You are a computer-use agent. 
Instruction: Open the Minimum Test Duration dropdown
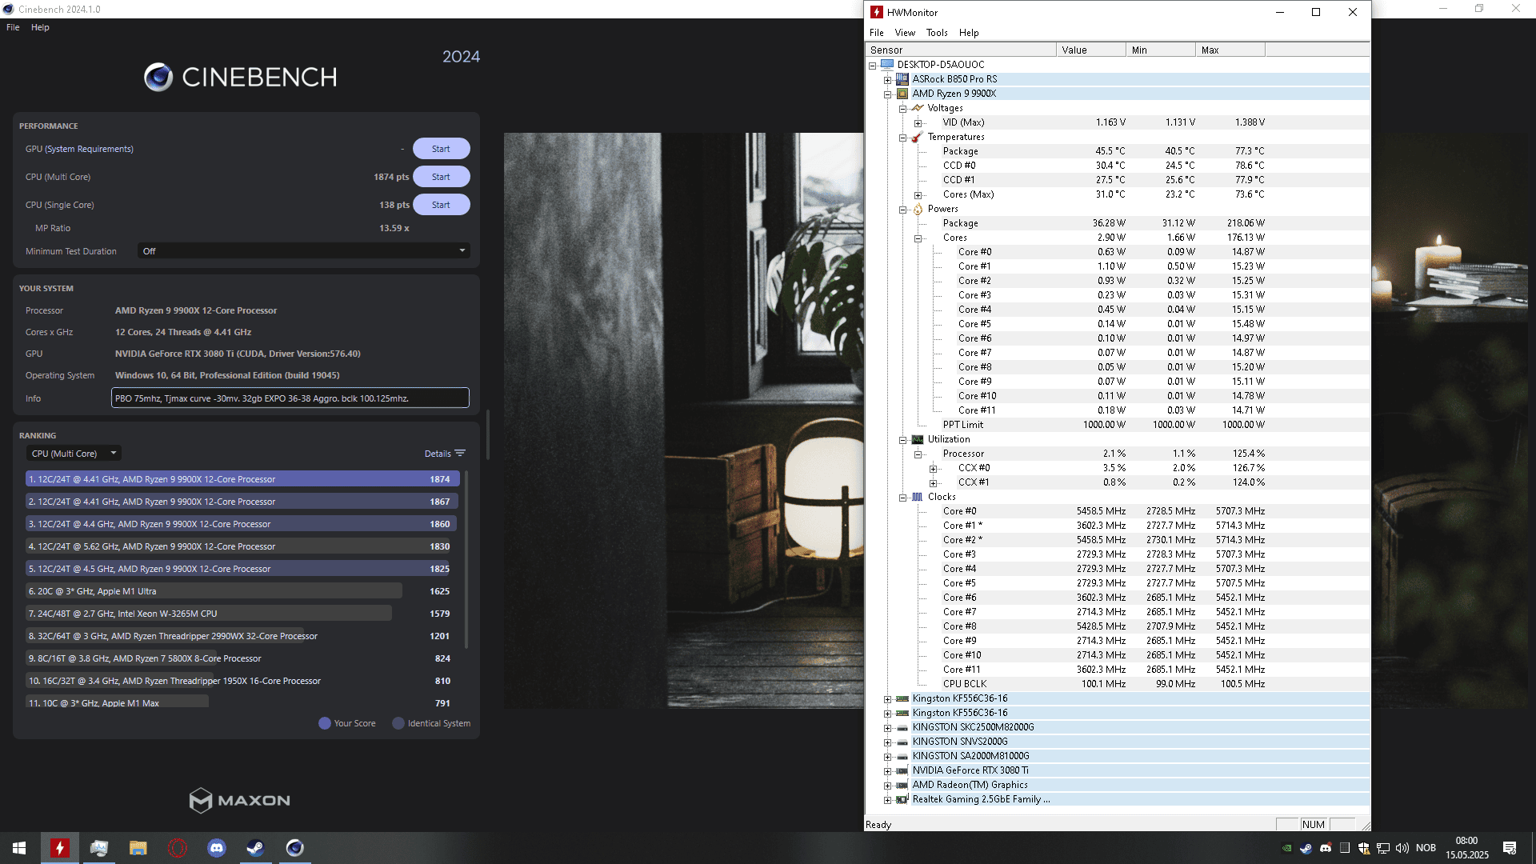[x=303, y=251]
